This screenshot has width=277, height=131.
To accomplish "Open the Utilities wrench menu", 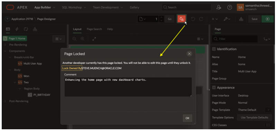I will [227, 19].
